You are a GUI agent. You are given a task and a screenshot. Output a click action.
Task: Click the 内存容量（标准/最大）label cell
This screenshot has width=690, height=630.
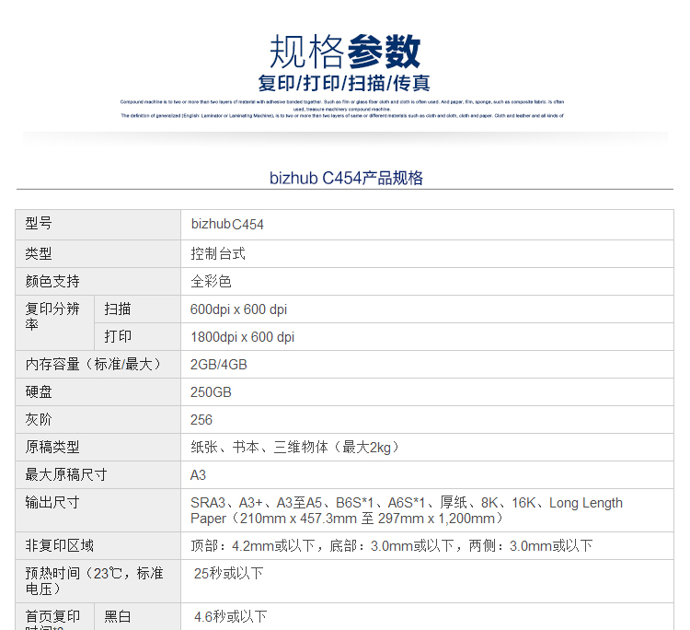pos(90,365)
